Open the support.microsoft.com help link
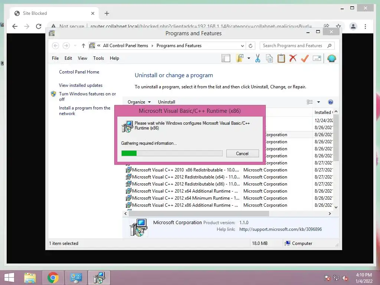Viewport: 380px width, 285px height. 281,229
